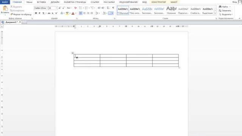
Task: Increase paragraph indent
Action: [103, 8]
